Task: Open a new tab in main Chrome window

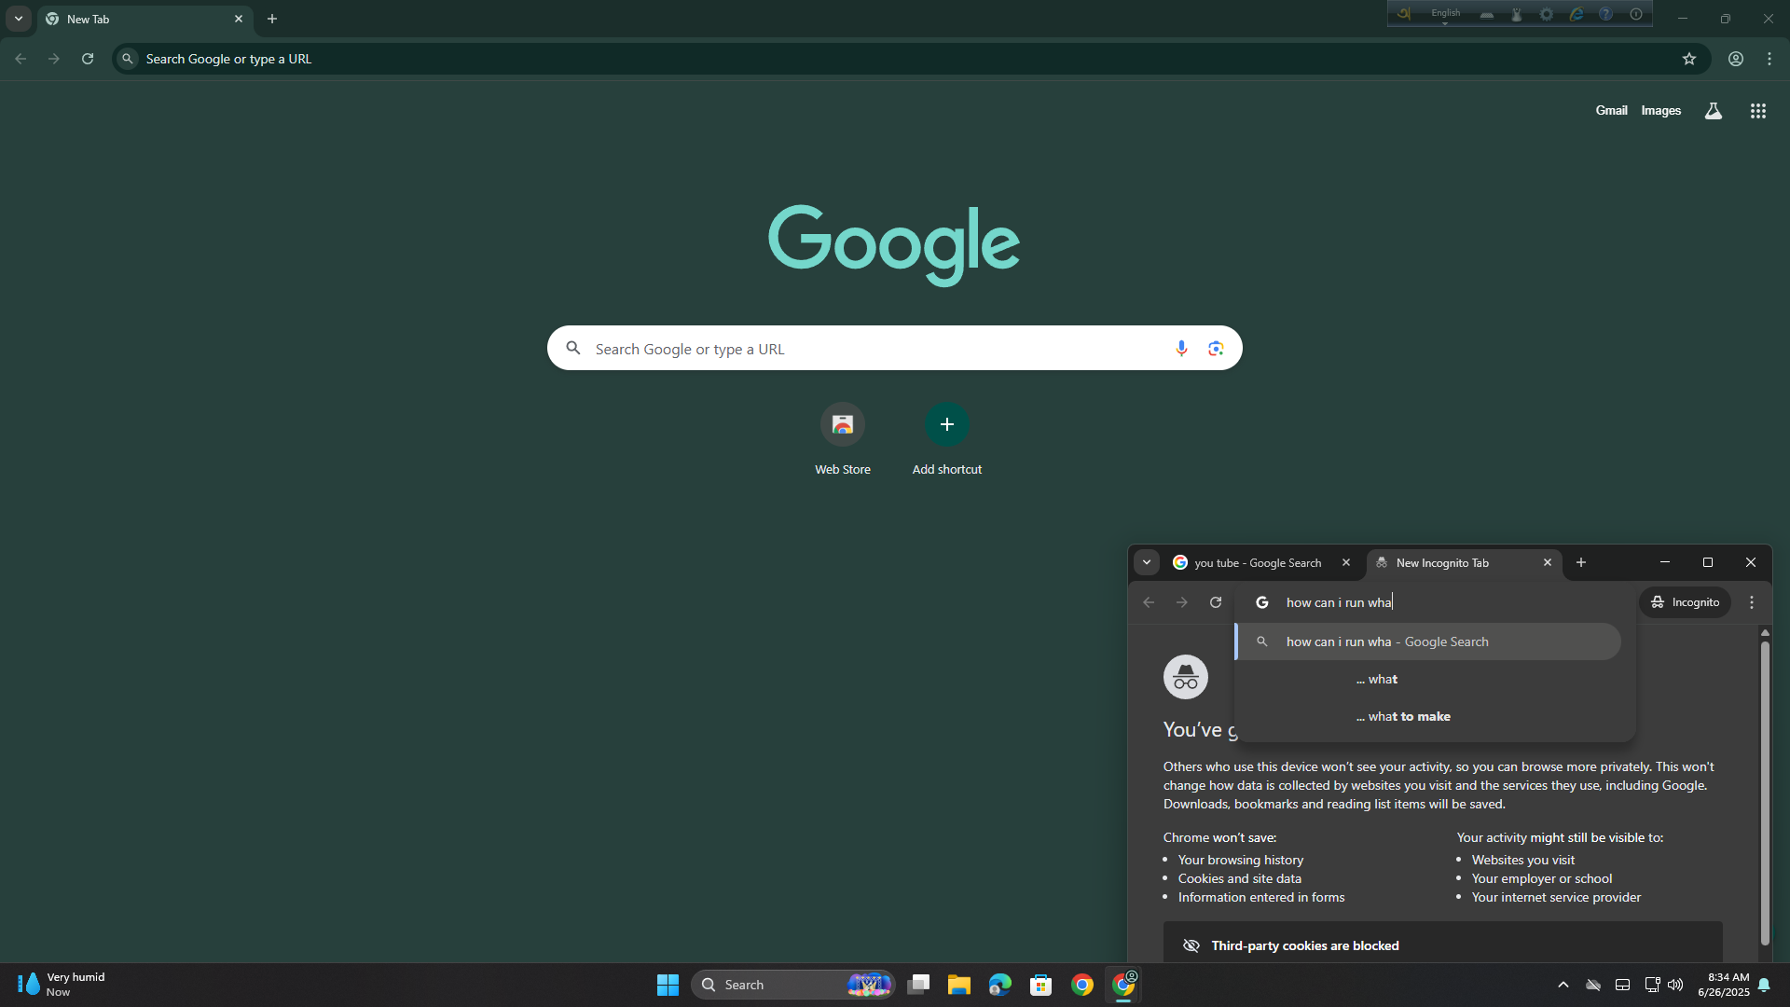Action: click(x=272, y=19)
